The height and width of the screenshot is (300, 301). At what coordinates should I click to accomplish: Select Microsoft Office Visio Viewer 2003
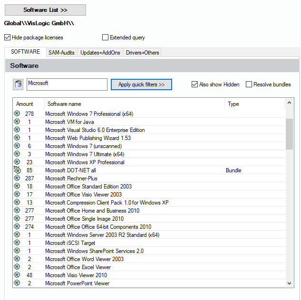(149, 195)
